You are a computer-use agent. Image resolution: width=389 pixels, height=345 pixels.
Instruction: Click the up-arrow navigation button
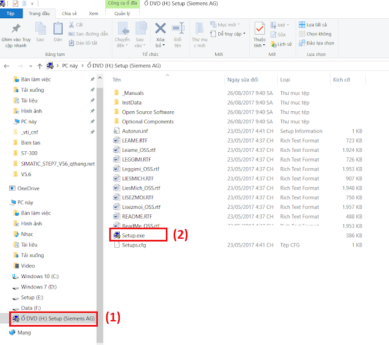(x=40, y=66)
